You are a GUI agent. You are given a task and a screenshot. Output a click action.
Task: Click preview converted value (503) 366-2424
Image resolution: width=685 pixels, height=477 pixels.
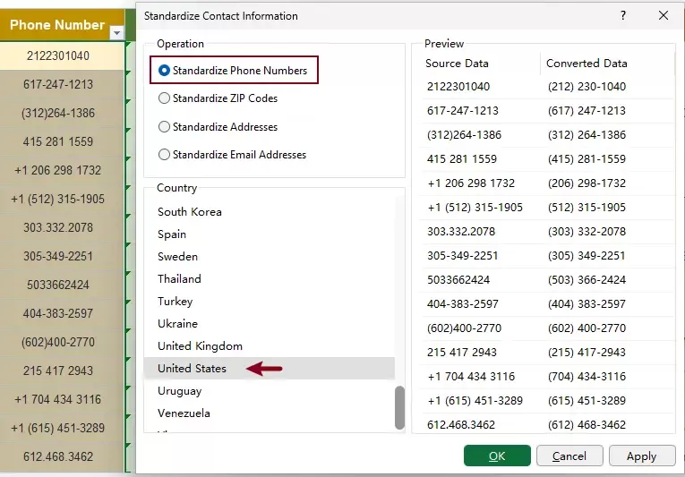[x=587, y=280]
